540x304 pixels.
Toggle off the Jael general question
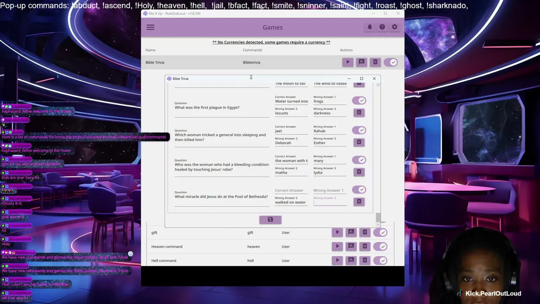coord(359,130)
